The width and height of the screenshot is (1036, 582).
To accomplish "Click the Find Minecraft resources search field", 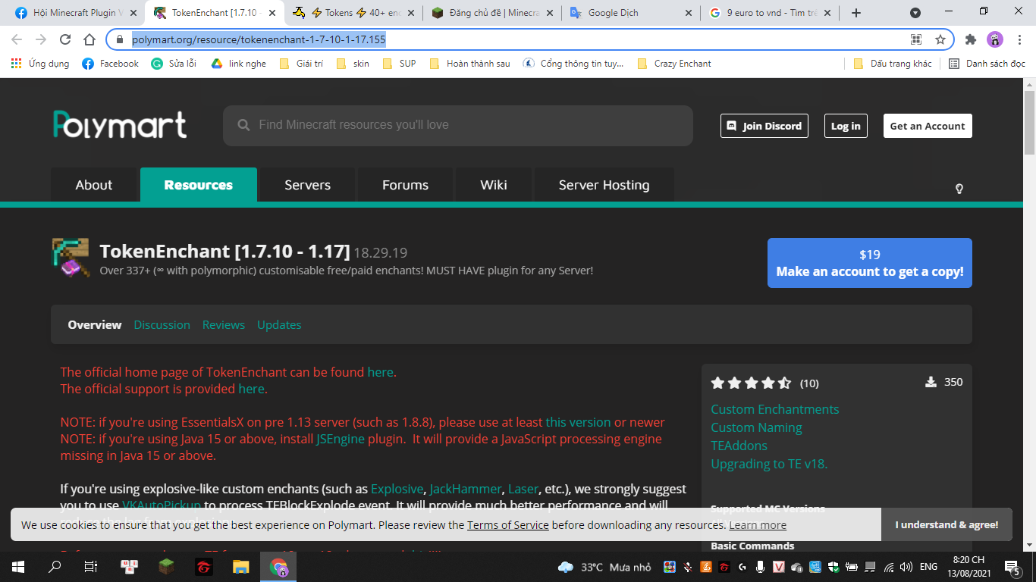I will coord(458,125).
